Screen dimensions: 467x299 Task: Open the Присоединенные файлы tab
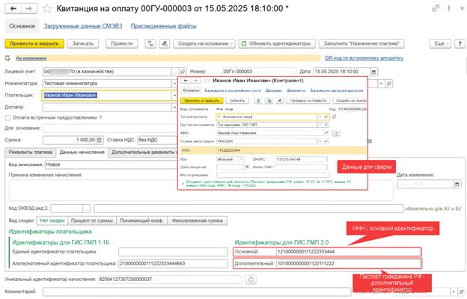(x=163, y=26)
